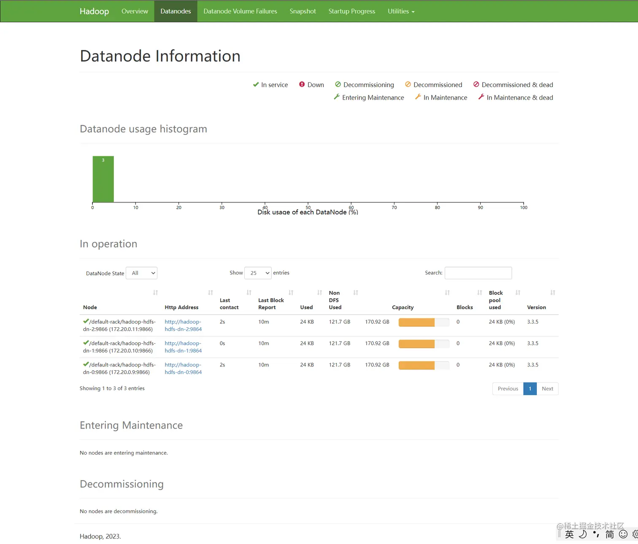Click the Down legend icon
Image resolution: width=638 pixels, height=544 pixels.
pos(302,84)
